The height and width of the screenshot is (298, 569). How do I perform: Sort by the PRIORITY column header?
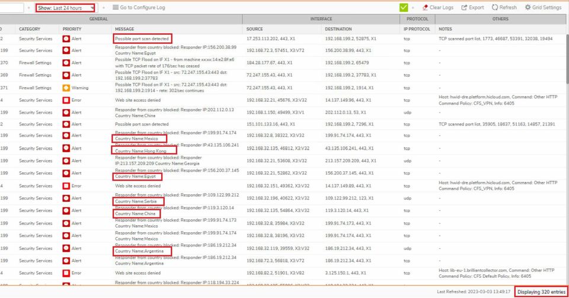pyautogui.click(x=72, y=29)
